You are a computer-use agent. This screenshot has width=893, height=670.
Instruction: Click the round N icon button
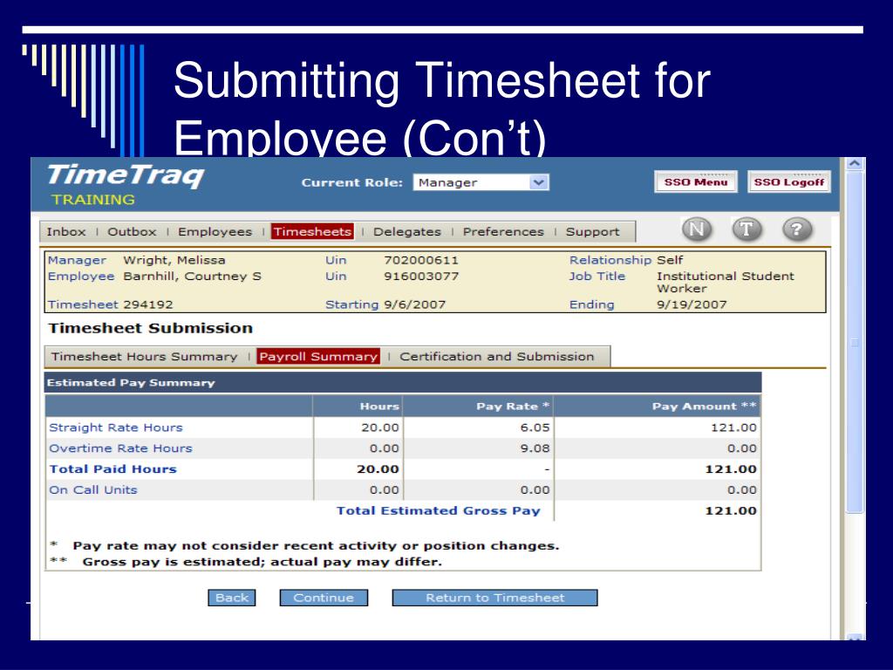pos(697,229)
